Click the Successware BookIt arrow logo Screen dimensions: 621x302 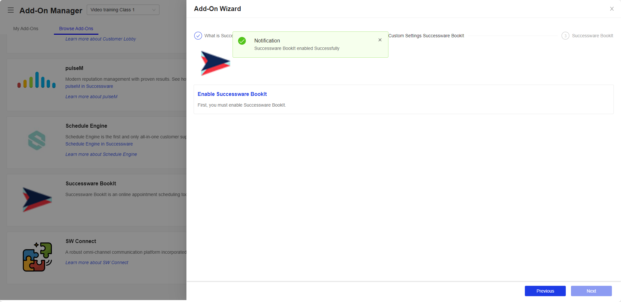tap(36, 199)
